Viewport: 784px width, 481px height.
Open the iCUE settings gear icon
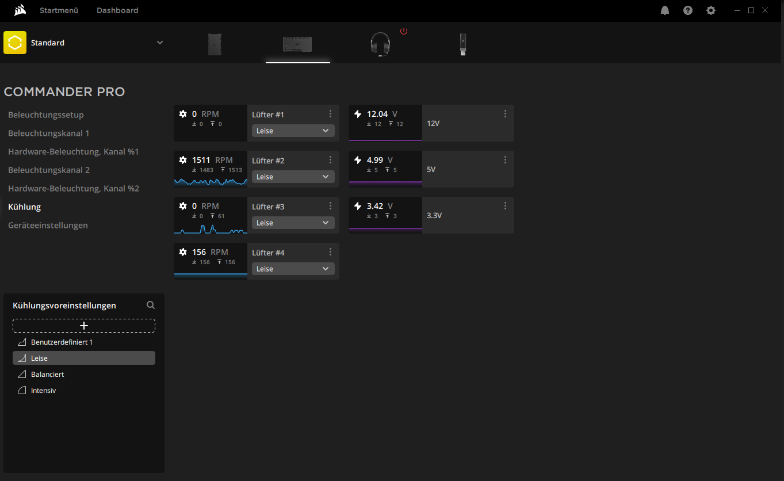click(x=711, y=10)
